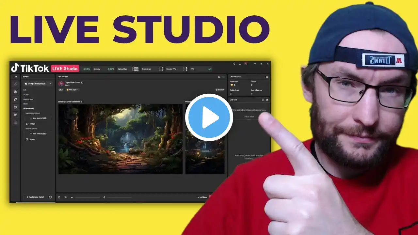Screen dimensions: 418x235
Task: Open the scene theme palette icon
Action: pos(50,197)
